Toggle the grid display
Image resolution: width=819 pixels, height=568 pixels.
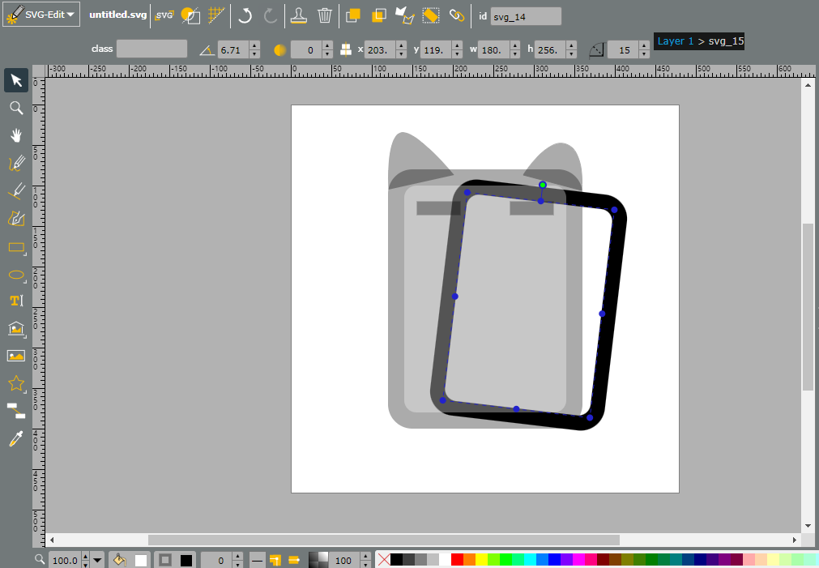tap(216, 15)
